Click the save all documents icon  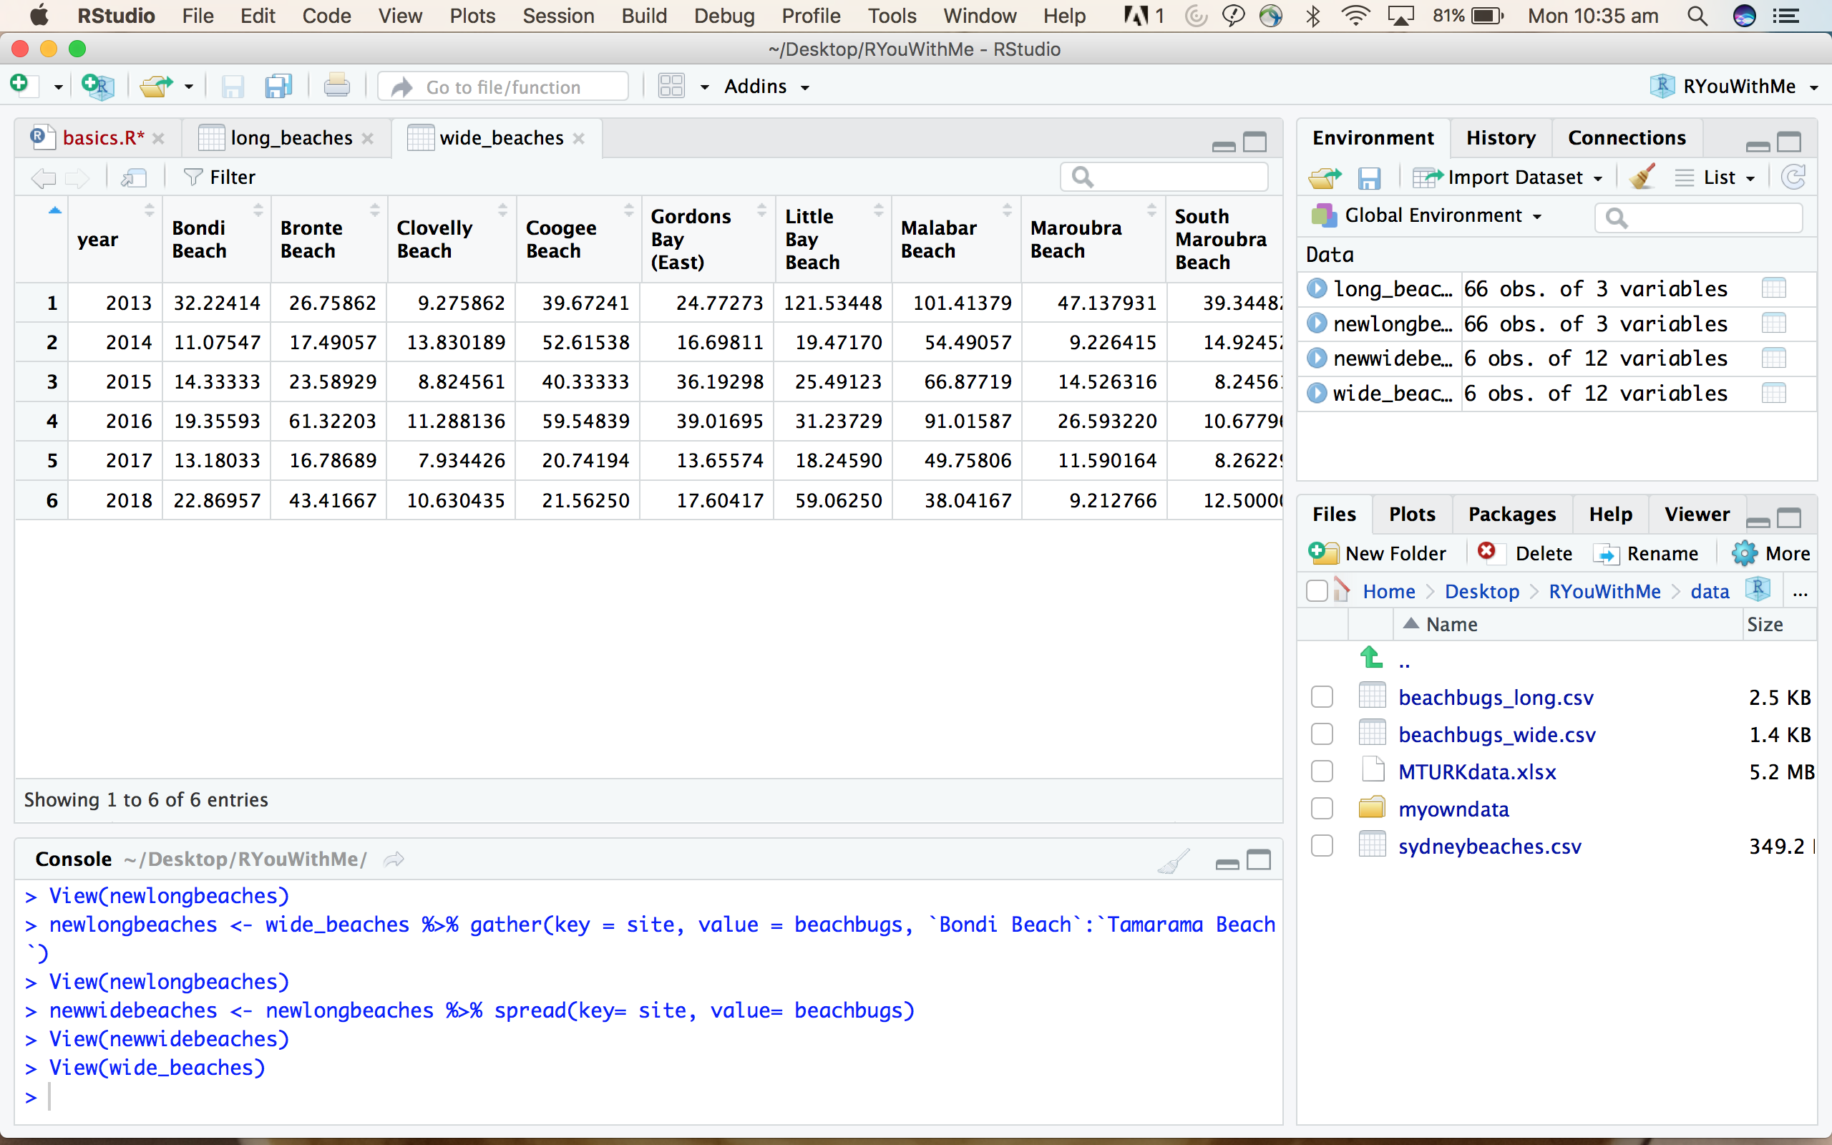click(278, 87)
